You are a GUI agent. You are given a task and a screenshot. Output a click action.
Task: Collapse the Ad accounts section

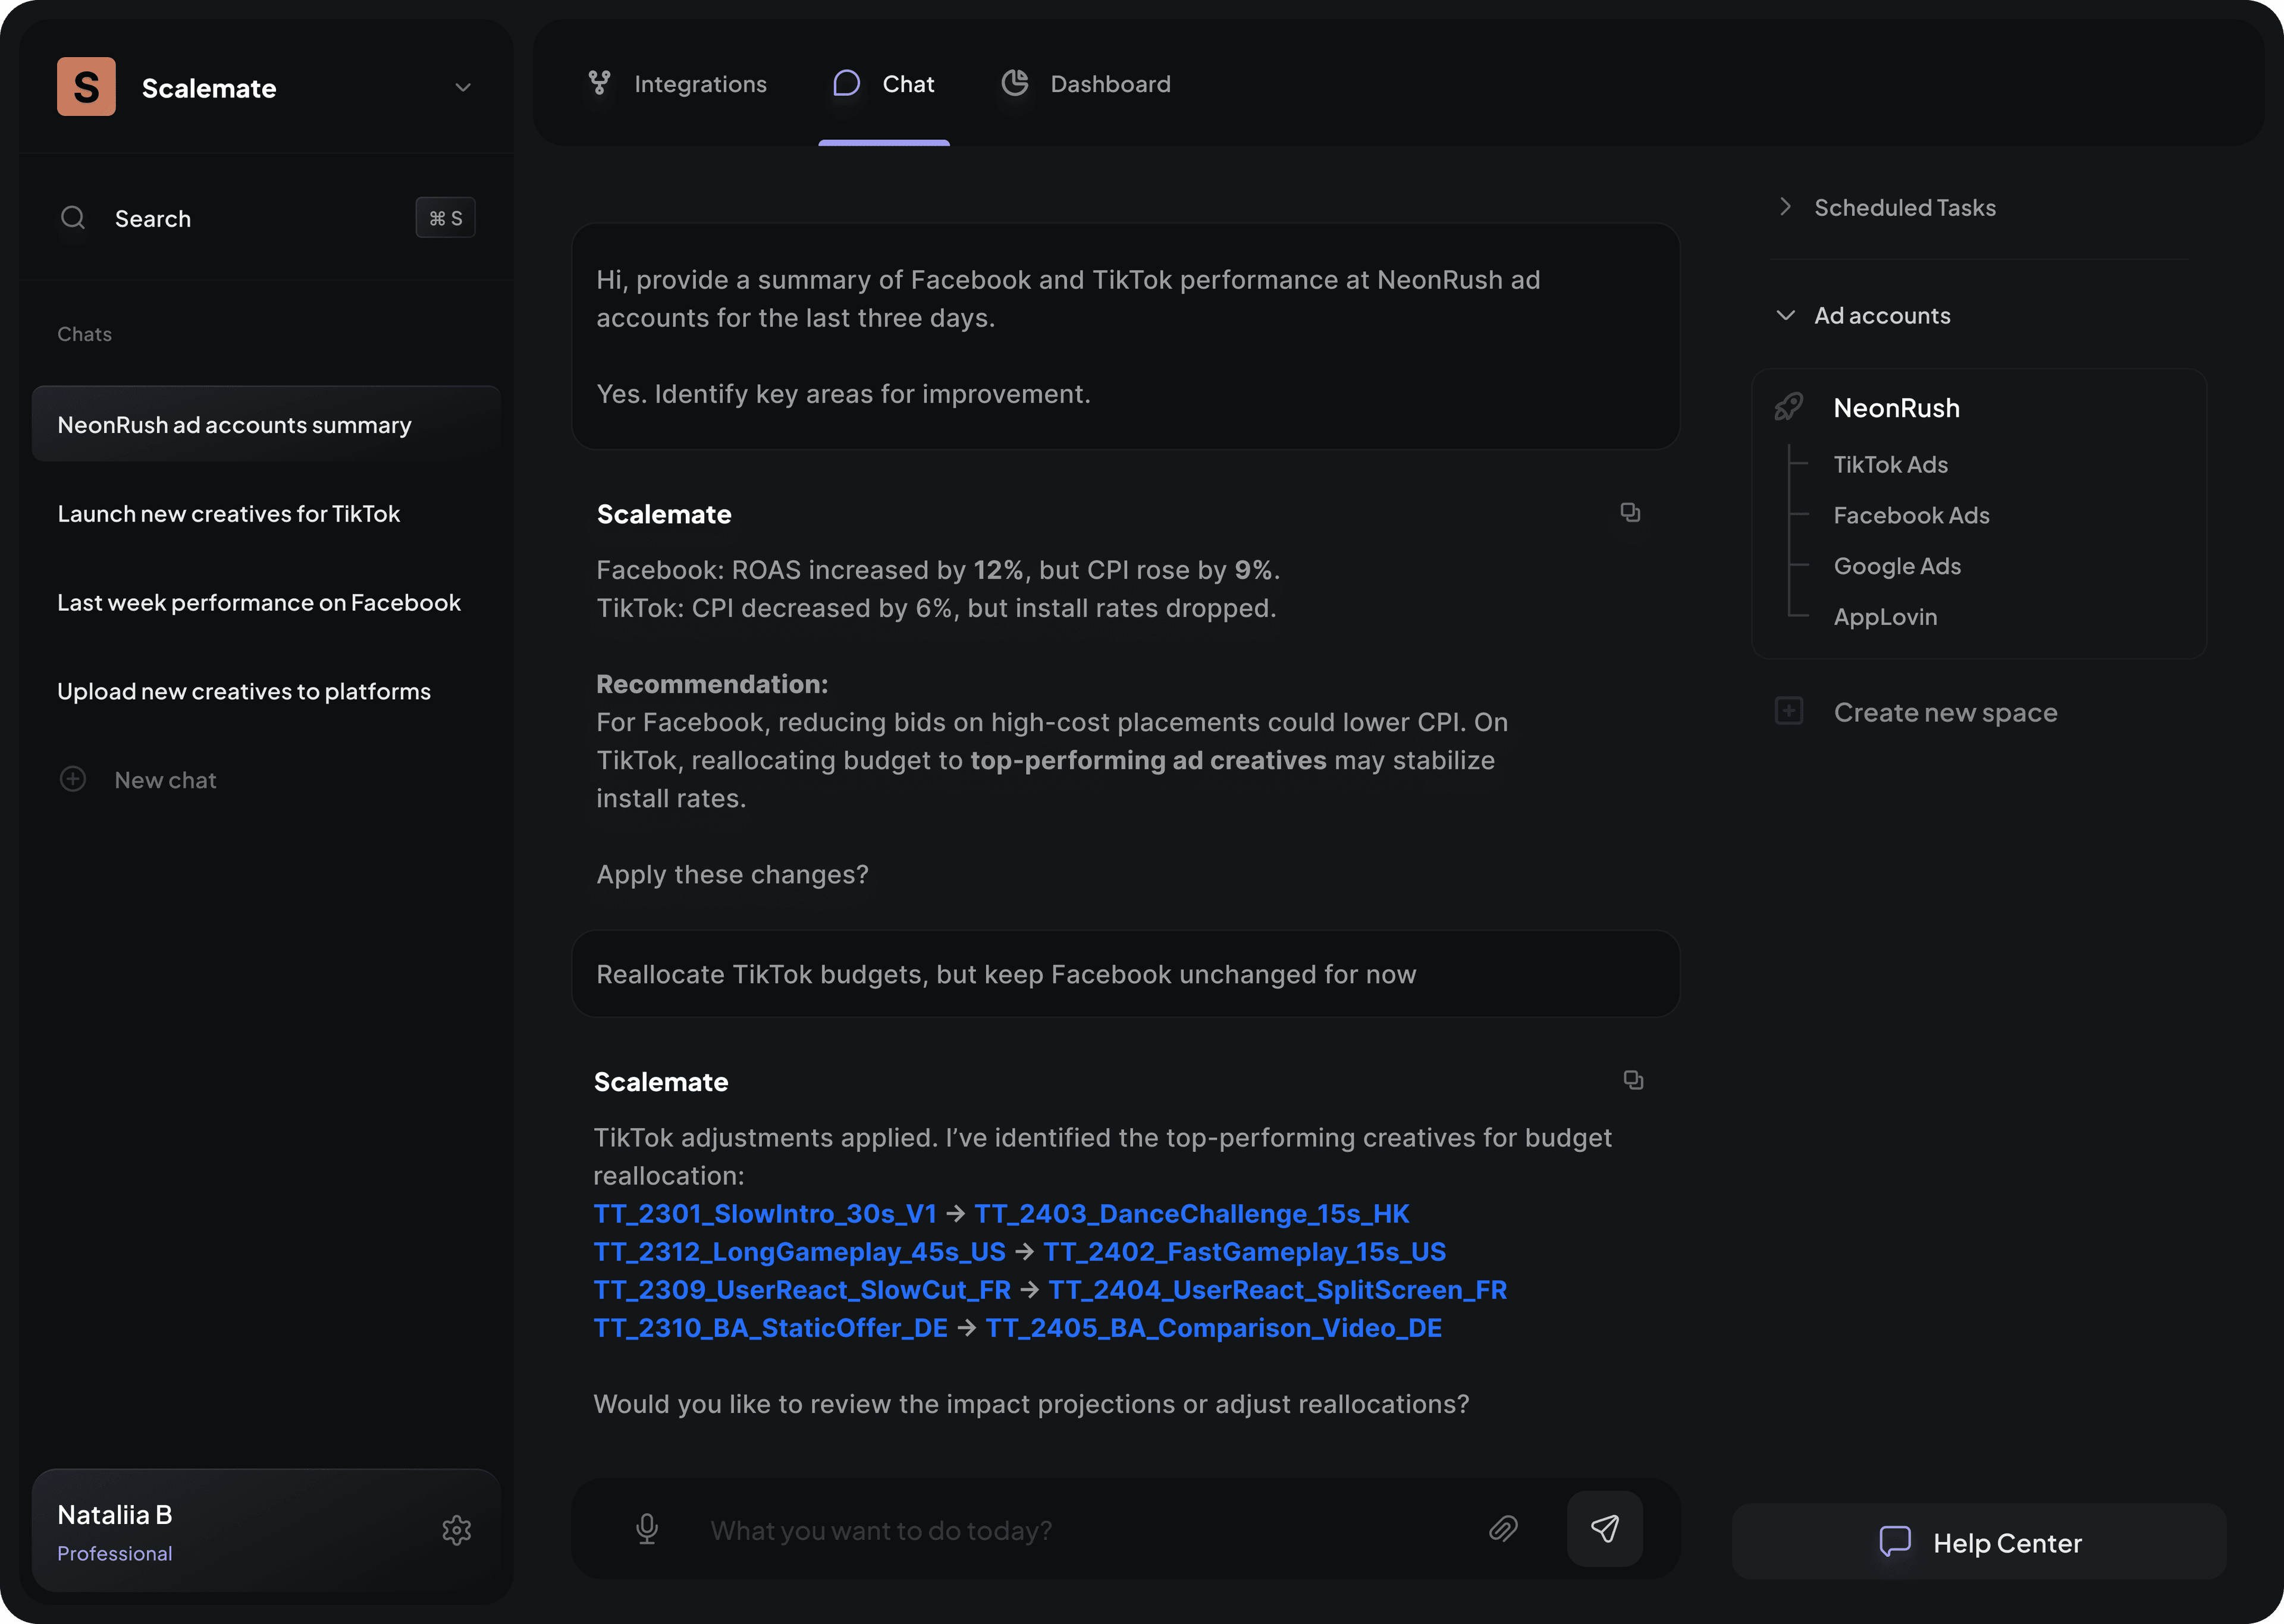click(x=1788, y=315)
